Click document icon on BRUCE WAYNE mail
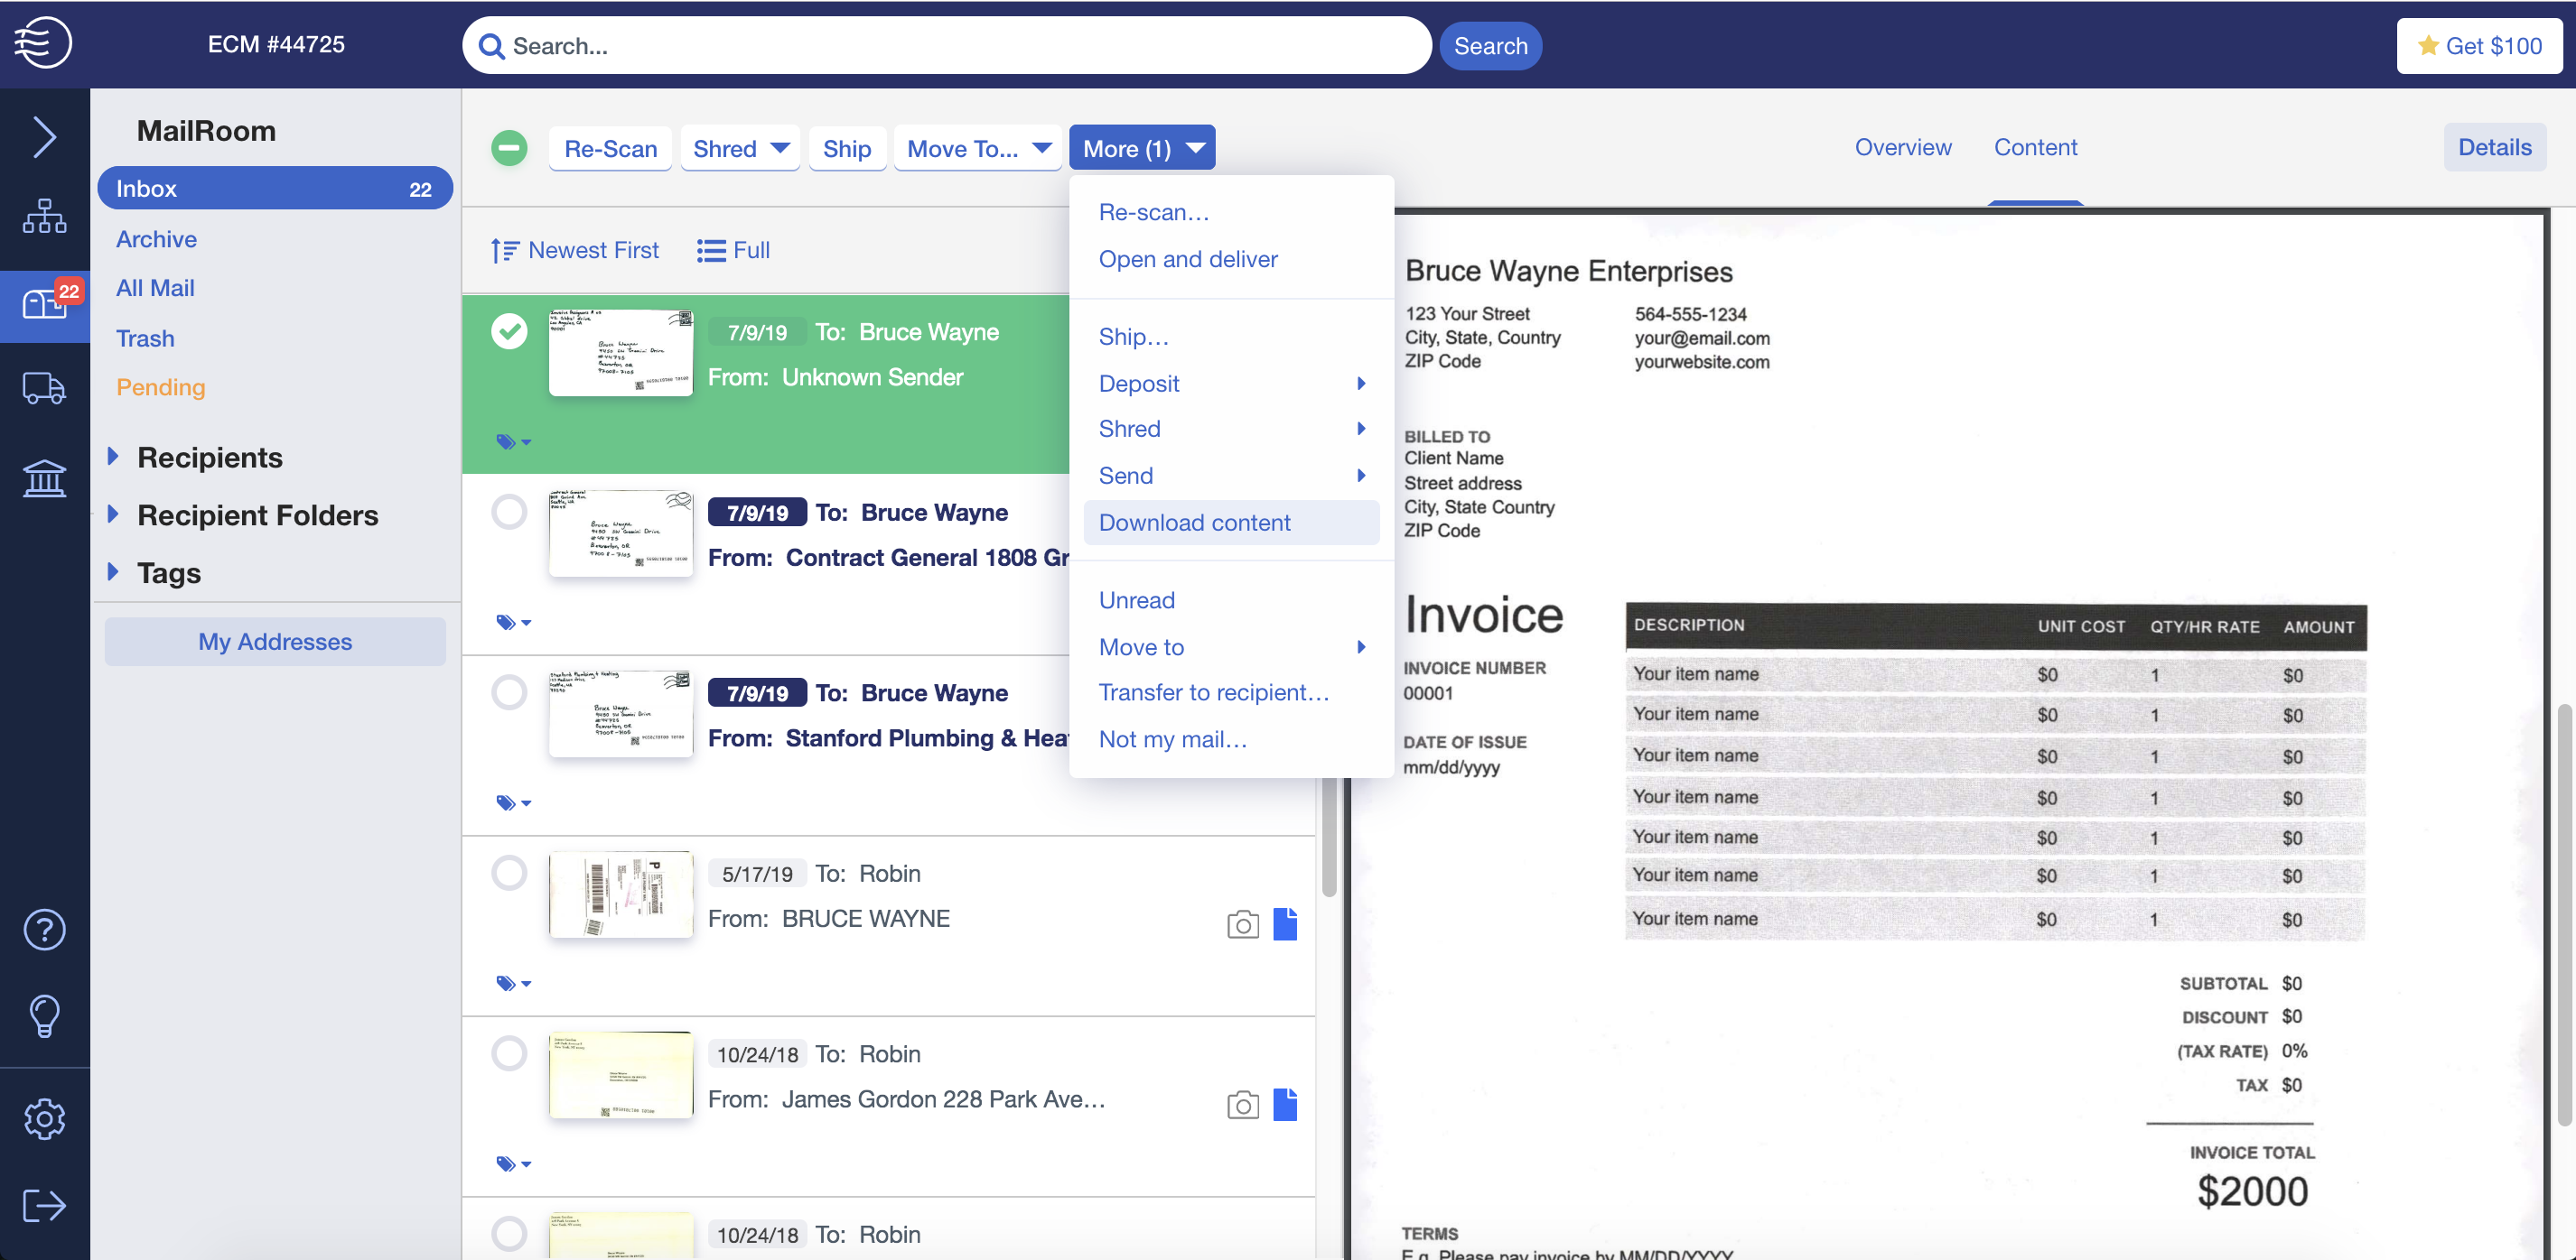The height and width of the screenshot is (1260, 2576). (1285, 924)
